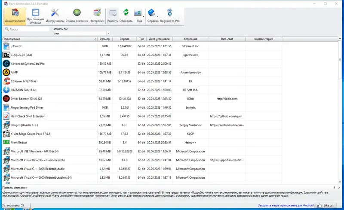Open Приложения Windows toolbar icon
The width and height of the screenshot is (344, 210).
35,16
